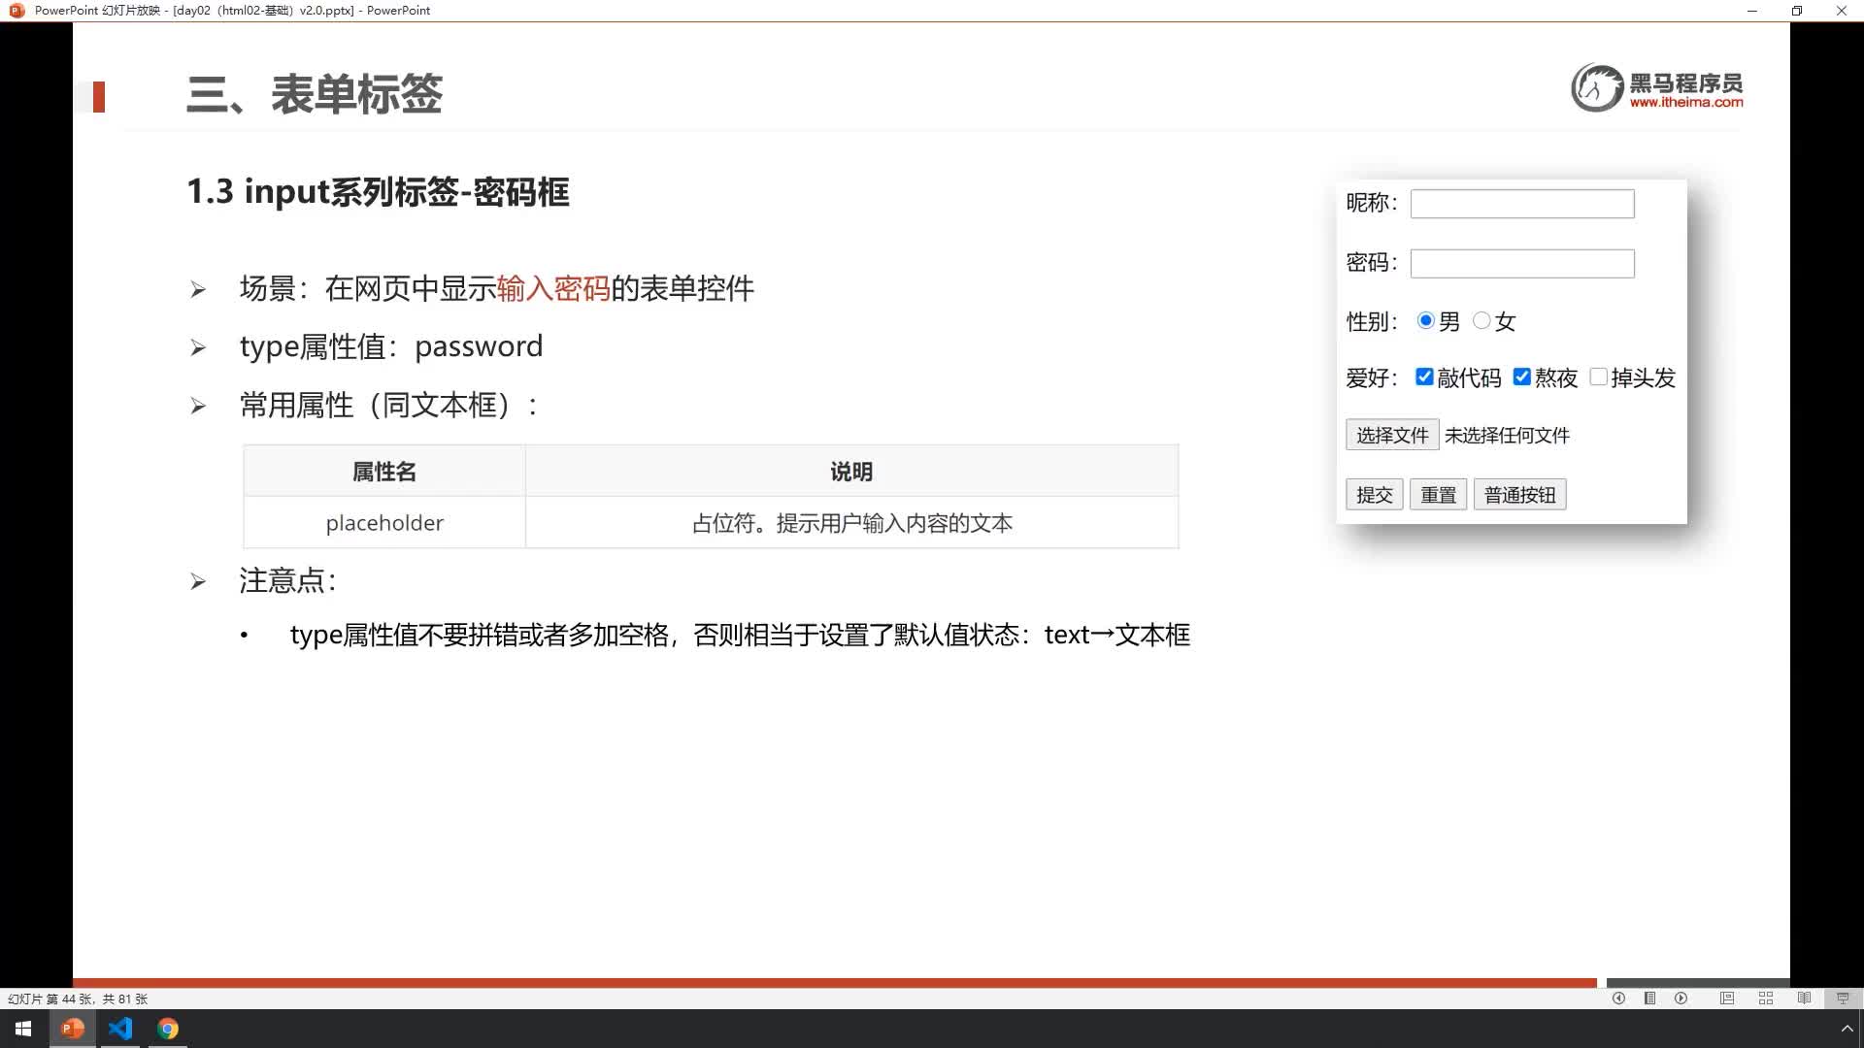
Task: Switch to Normal view icon
Action: coord(1726,998)
